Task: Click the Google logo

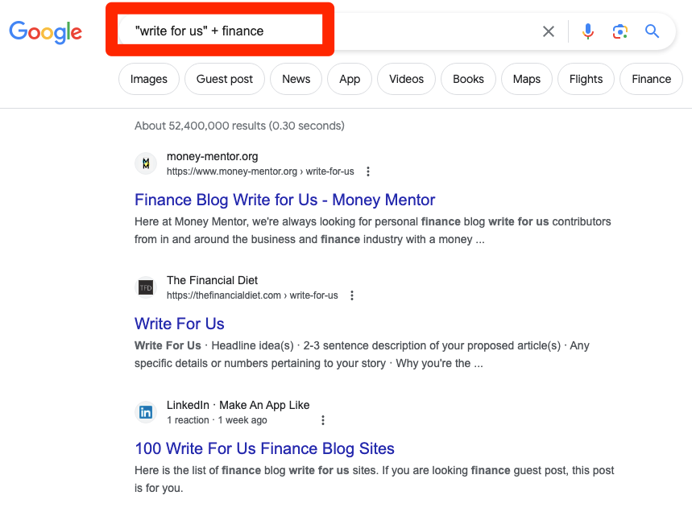Action: [45, 32]
